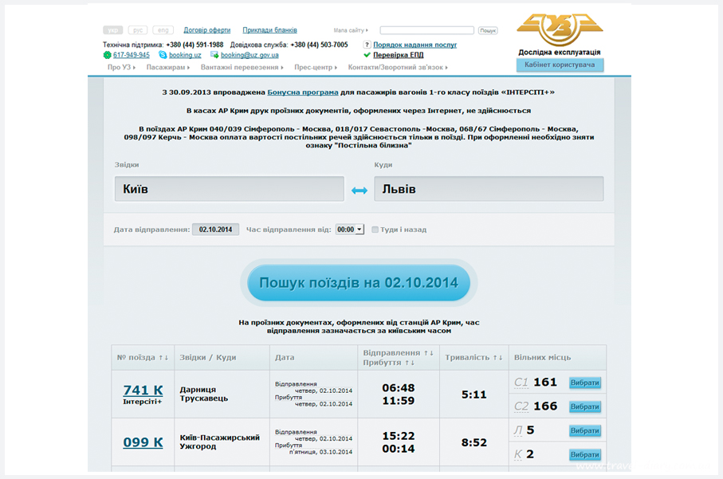This screenshot has height=479, width=723.
Task: Sort results by Тривалість column arrows
Action: 497,357
